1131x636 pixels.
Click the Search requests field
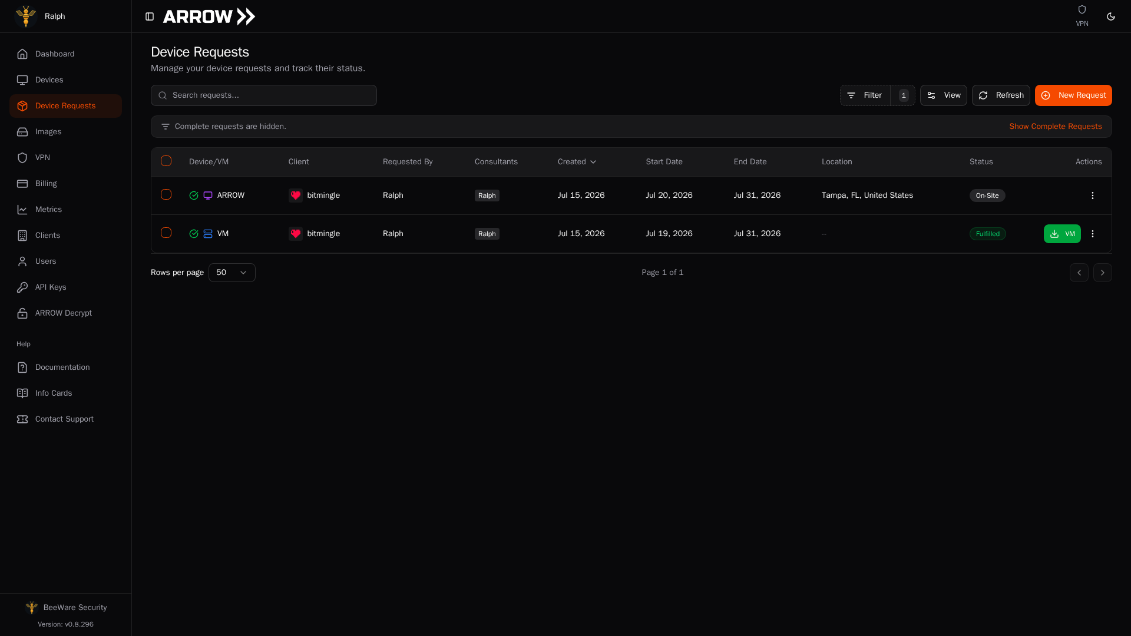click(x=264, y=95)
